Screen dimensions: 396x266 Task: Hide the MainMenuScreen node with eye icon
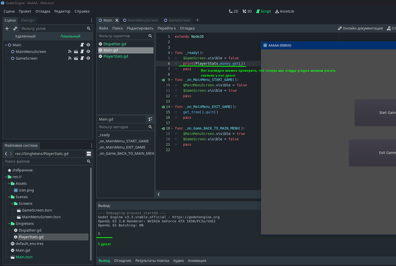pos(88,51)
